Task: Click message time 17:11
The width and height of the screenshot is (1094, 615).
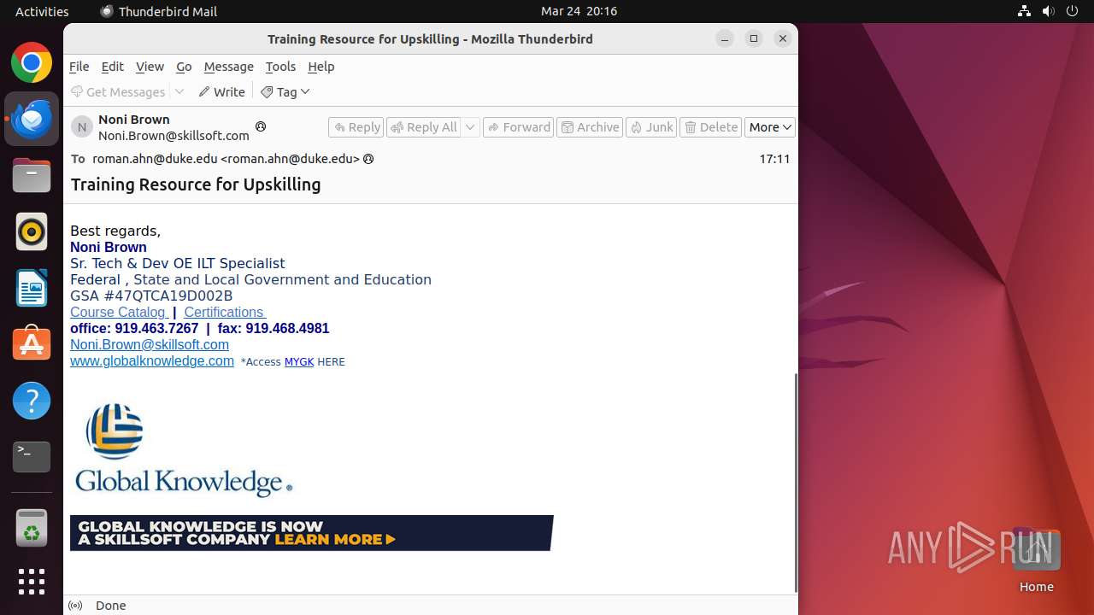Action: click(774, 159)
